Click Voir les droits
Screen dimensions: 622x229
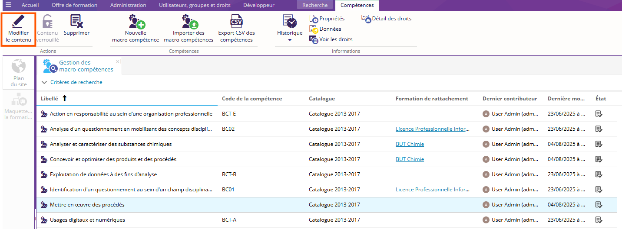335,39
